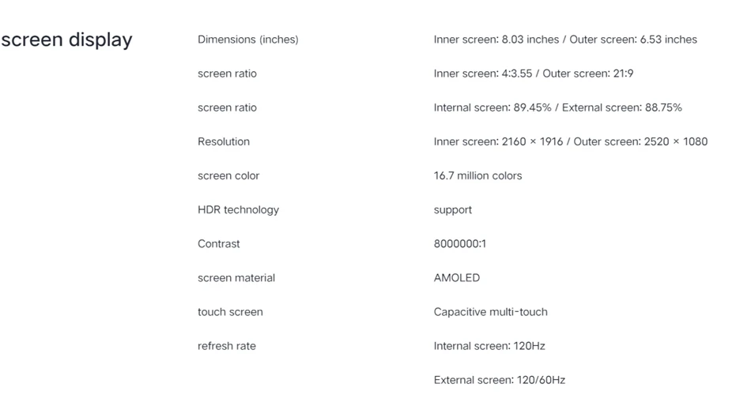Click the second 'screen ratio' label
The height and width of the screenshot is (410, 751).
[x=227, y=107]
